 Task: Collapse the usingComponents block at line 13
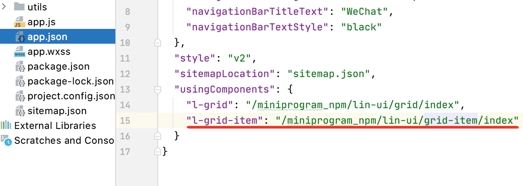(x=158, y=89)
